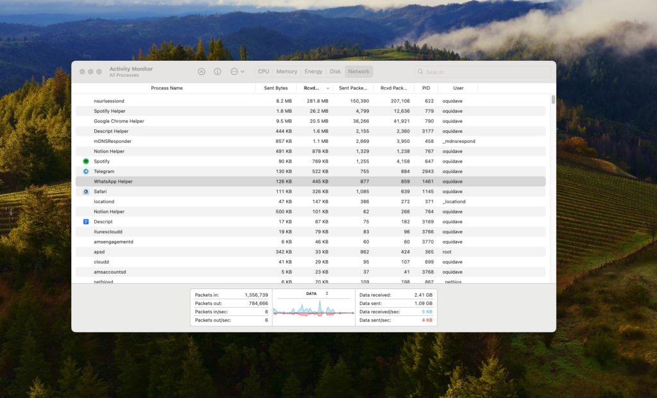657x398 pixels.
Task: Select the Spotify process name
Action: tap(101, 161)
